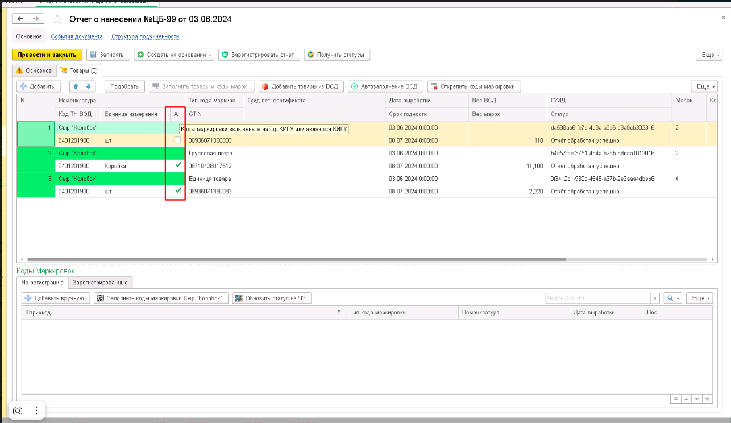Click Провести и закрыть button

tap(47, 55)
